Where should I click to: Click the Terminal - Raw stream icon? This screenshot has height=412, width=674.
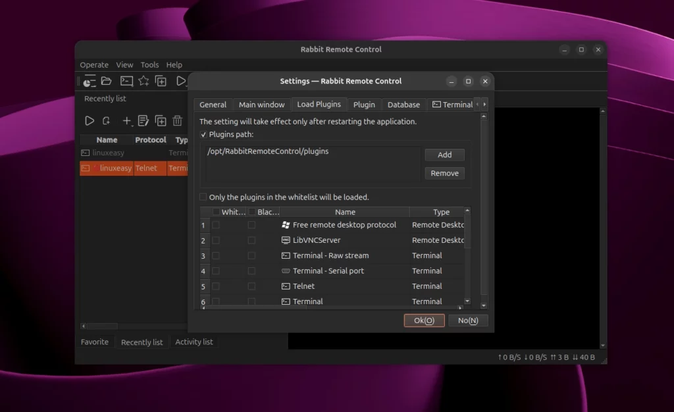tap(286, 255)
